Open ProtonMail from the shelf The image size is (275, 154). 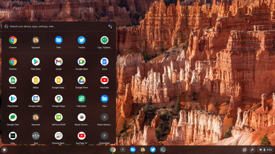pos(123,150)
